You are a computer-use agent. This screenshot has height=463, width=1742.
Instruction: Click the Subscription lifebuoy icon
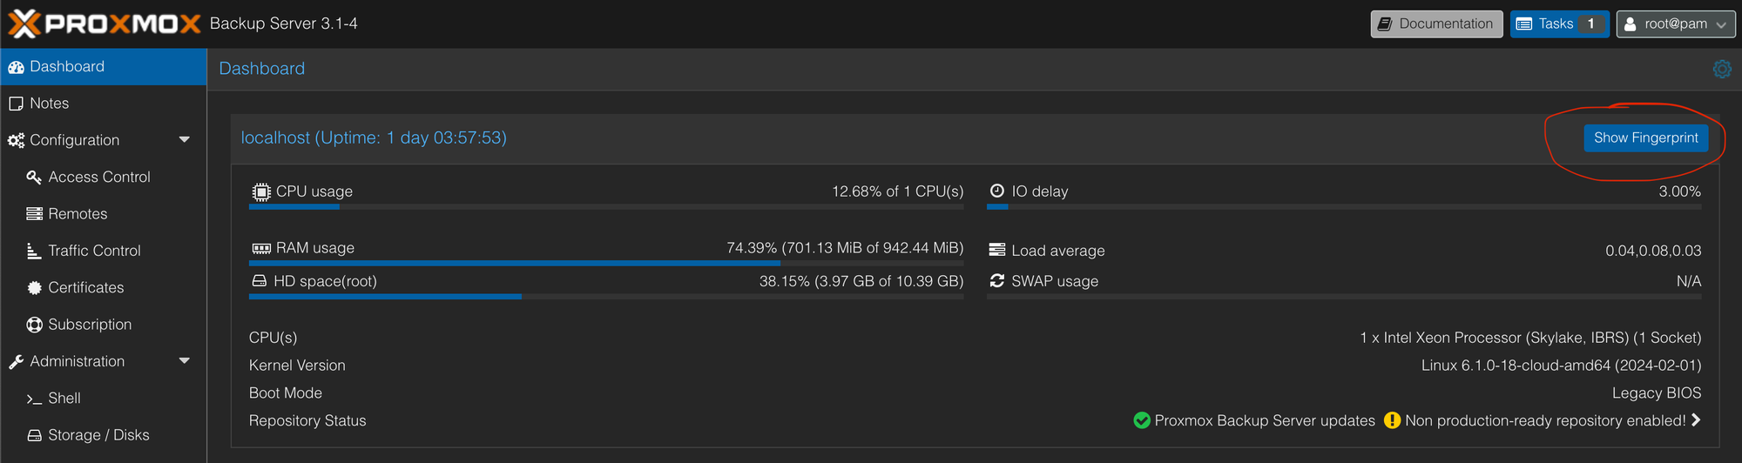[34, 325]
